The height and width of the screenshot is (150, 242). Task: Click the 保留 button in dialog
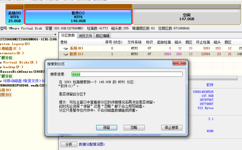pyautogui.click(x=106, y=127)
